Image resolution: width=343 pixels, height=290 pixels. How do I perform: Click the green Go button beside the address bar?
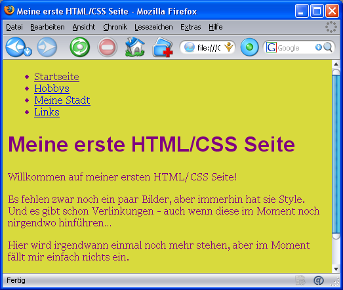click(x=250, y=47)
